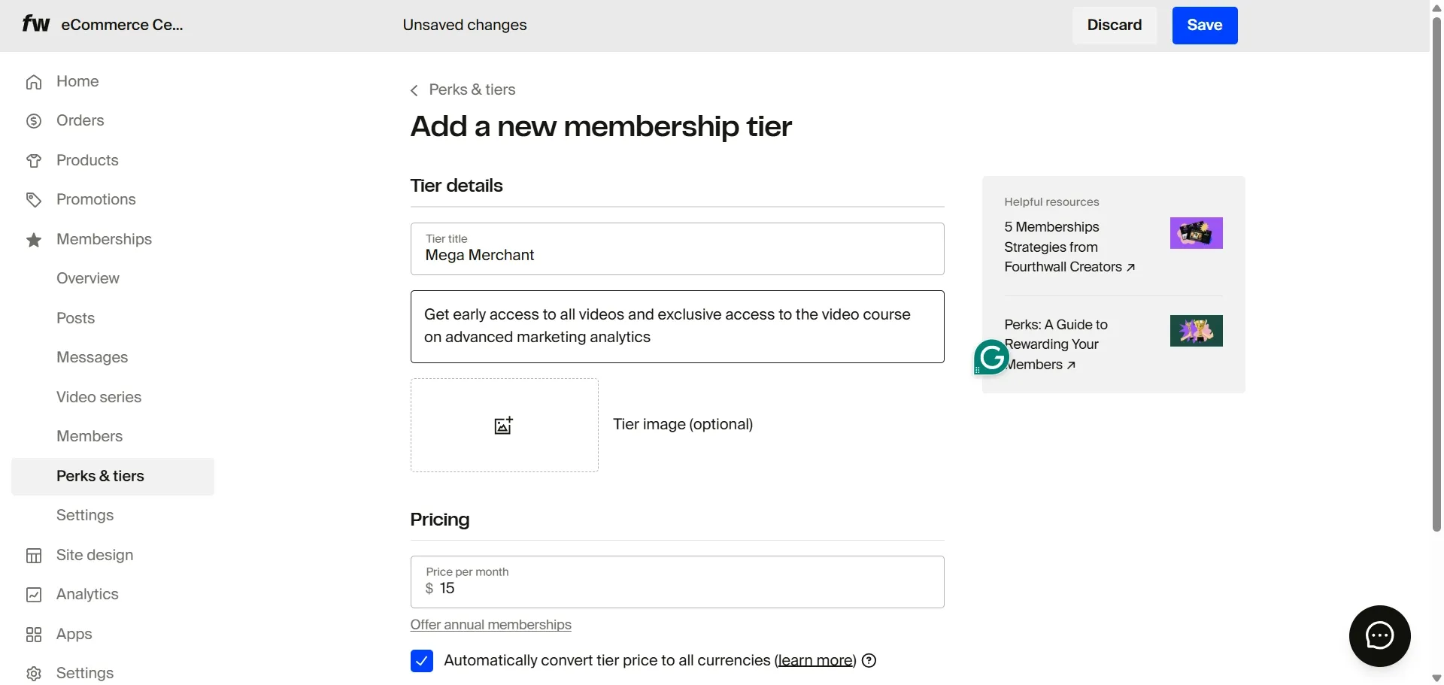Select Posts in Memberships menu
Screen dimensions: 1444x685
pyautogui.click(x=76, y=318)
